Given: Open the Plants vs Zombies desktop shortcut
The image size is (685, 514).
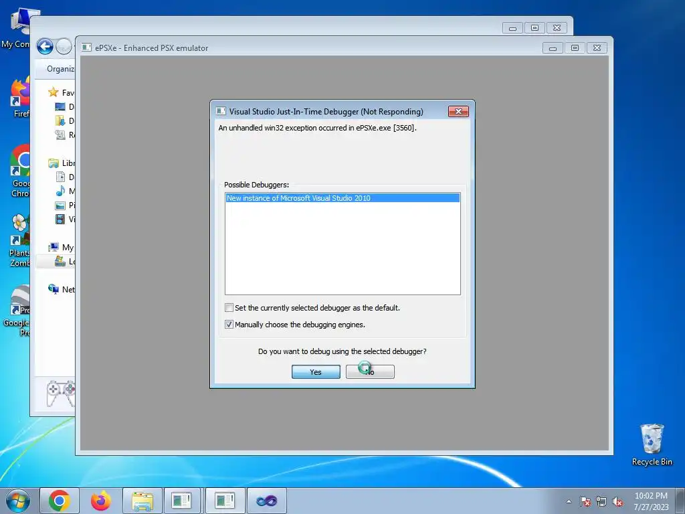Looking at the screenshot, I should (20, 240).
